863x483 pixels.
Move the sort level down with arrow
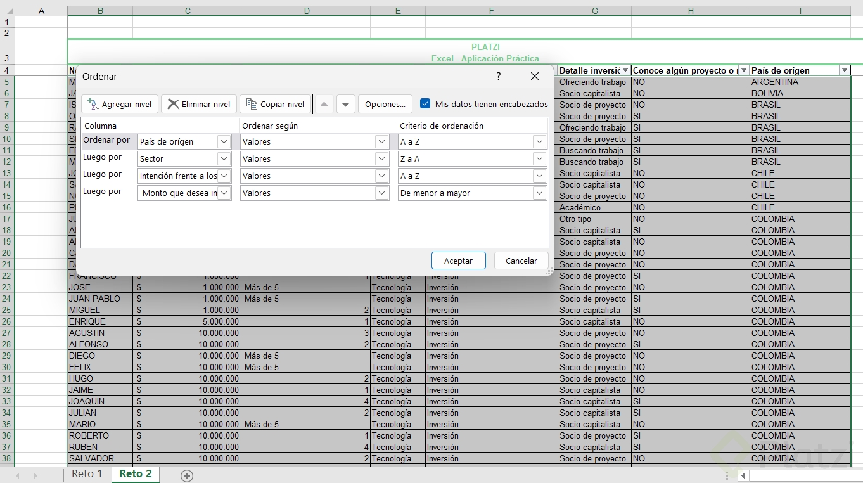pyautogui.click(x=345, y=104)
